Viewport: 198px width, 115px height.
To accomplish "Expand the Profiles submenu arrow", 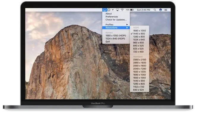I will (x=127, y=25).
